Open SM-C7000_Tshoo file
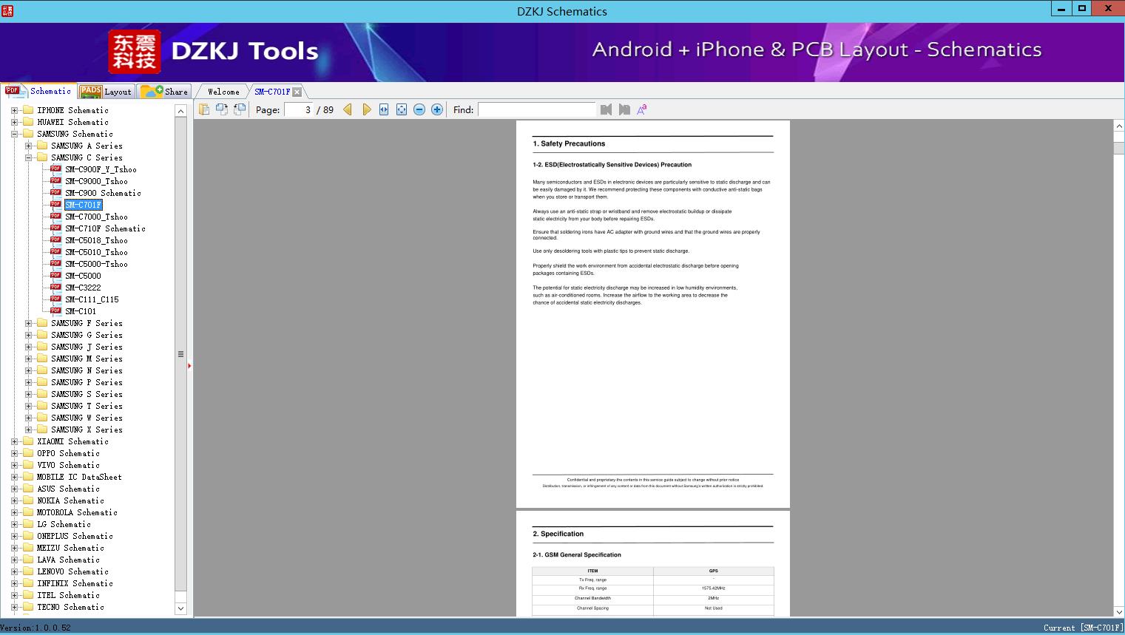1125x635 pixels. 96,217
